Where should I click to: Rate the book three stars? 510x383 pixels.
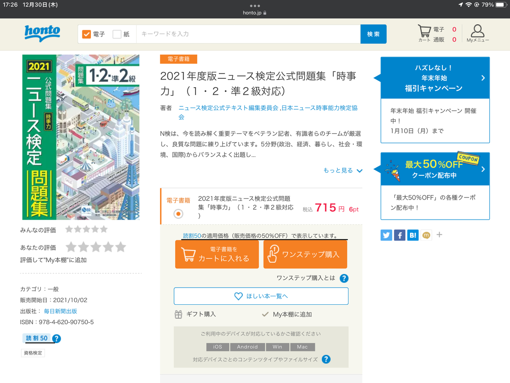(96, 247)
